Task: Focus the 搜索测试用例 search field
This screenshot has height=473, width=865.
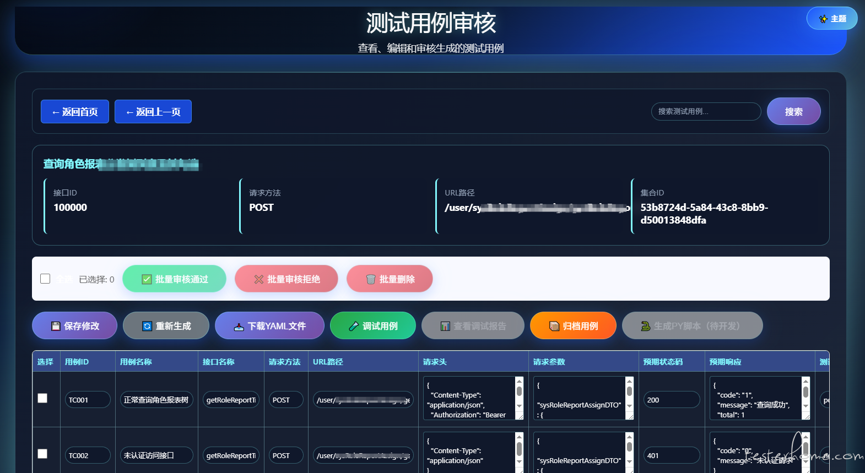Action: (x=706, y=111)
